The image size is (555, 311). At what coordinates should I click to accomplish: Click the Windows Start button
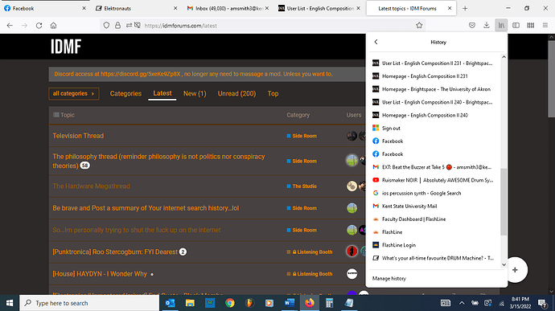click(10, 303)
